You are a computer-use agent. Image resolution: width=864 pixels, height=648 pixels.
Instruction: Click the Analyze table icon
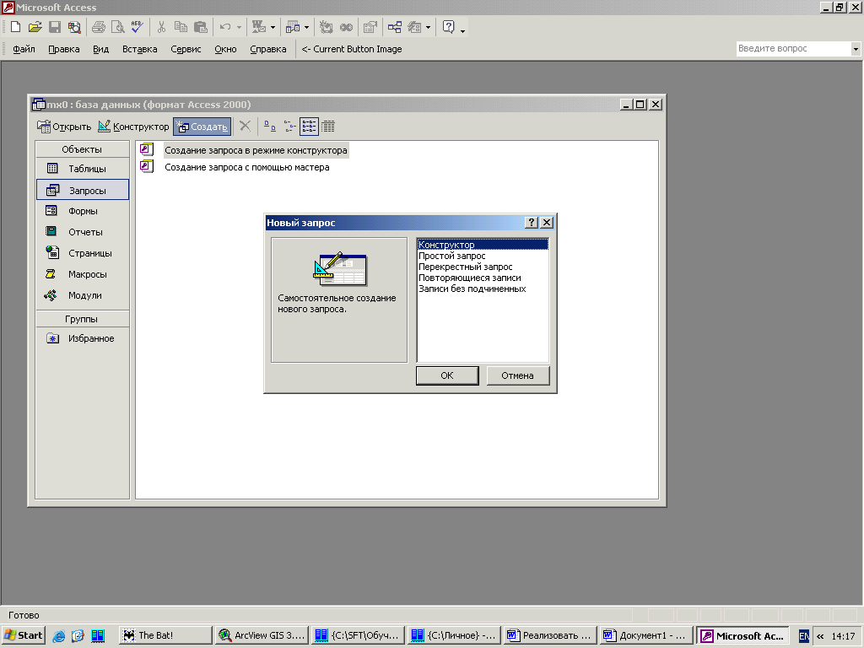coord(293,26)
